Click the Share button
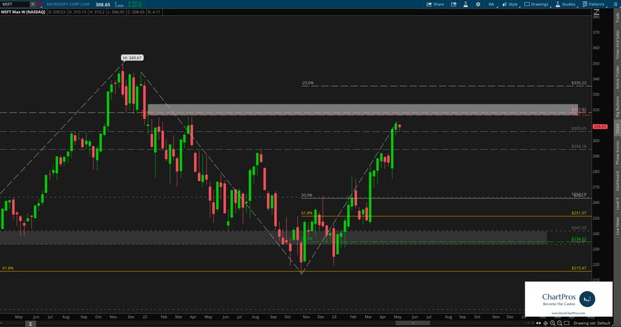Viewport: 621px width, 327px height. 435,4
